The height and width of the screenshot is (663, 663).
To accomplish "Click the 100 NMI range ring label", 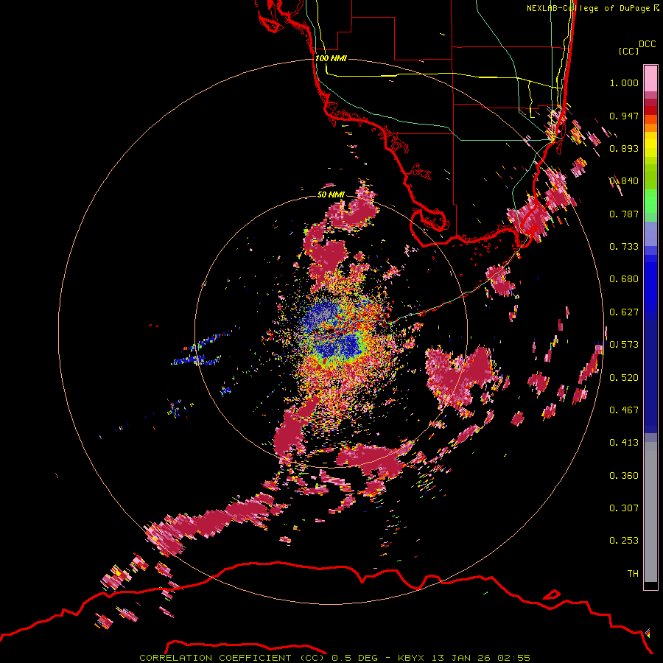I will [x=331, y=58].
